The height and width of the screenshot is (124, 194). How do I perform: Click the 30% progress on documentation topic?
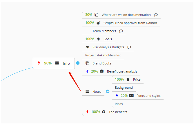pyautogui.click(x=89, y=15)
